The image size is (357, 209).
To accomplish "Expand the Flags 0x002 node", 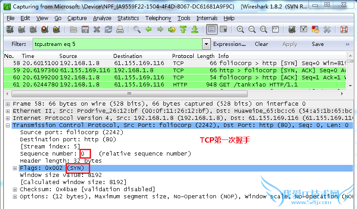I will (x=15, y=168).
